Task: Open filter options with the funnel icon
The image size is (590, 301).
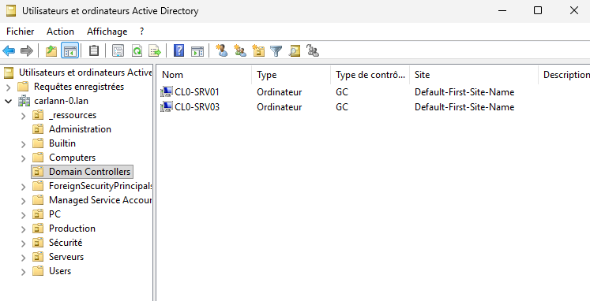Action: [x=276, y=50]
